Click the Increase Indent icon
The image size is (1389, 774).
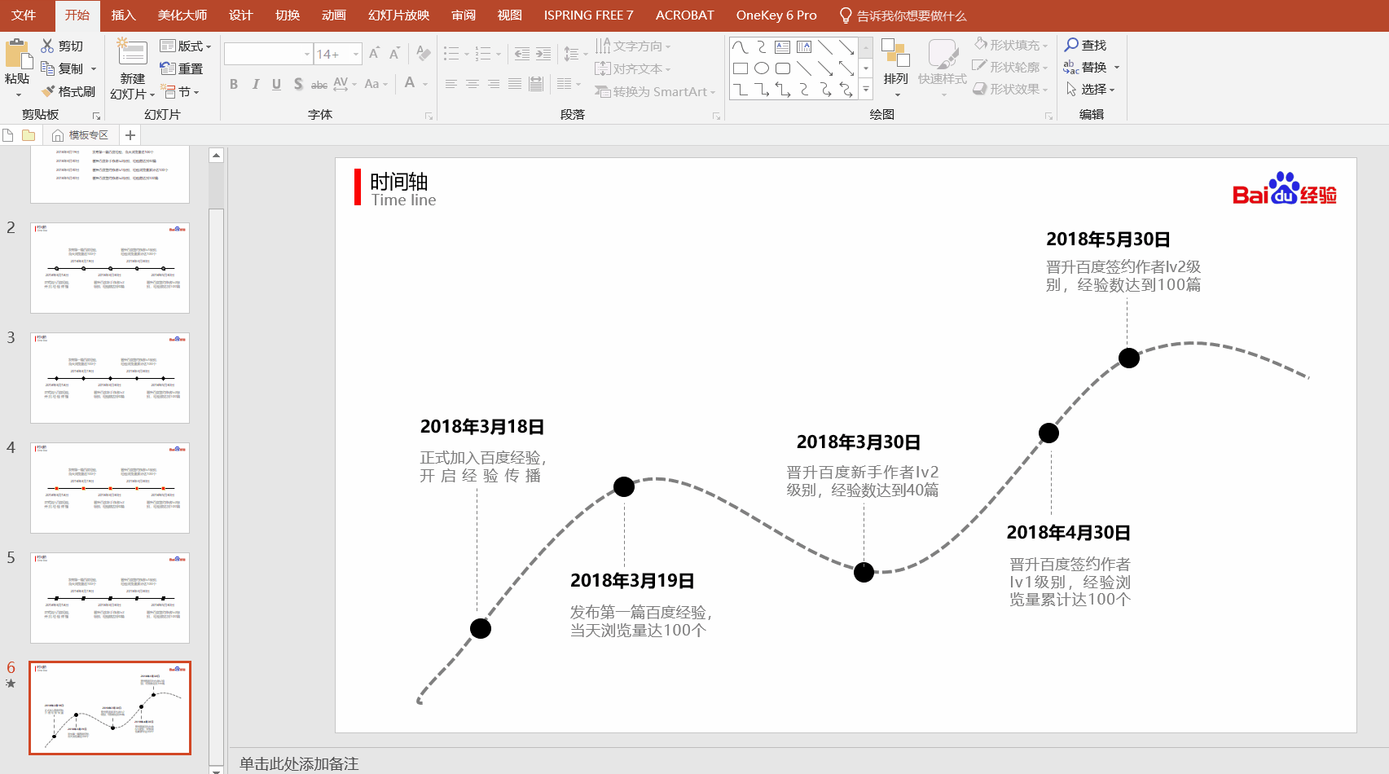point(543,54)
